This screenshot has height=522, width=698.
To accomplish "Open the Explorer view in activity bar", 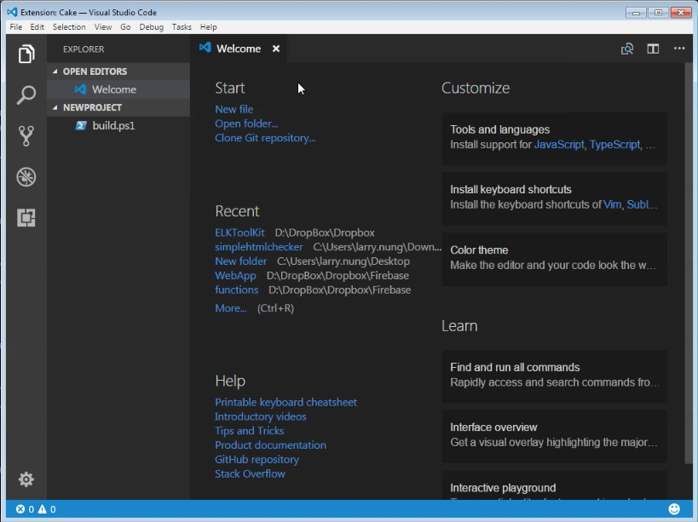I will point(26,54).
